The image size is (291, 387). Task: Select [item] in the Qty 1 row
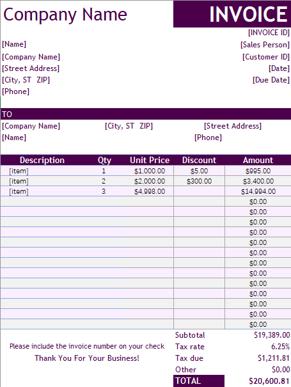pos(19,171)
